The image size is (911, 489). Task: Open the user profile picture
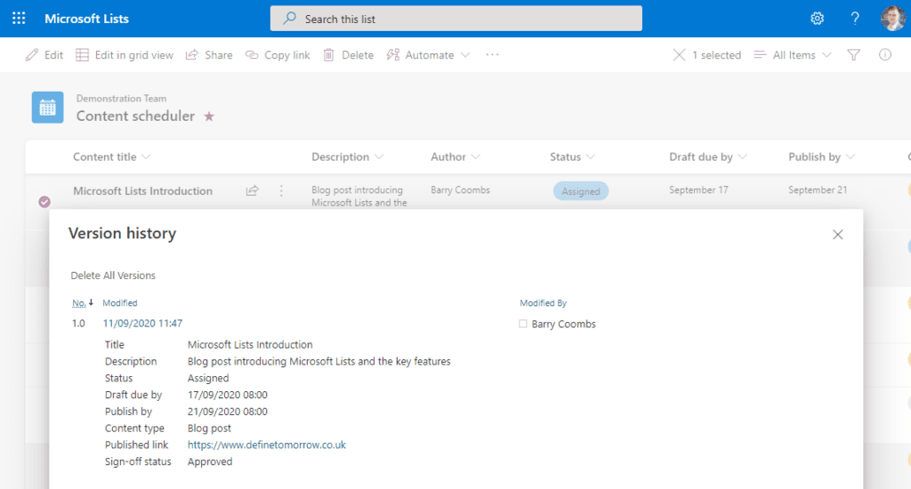(x=892, y=19)
